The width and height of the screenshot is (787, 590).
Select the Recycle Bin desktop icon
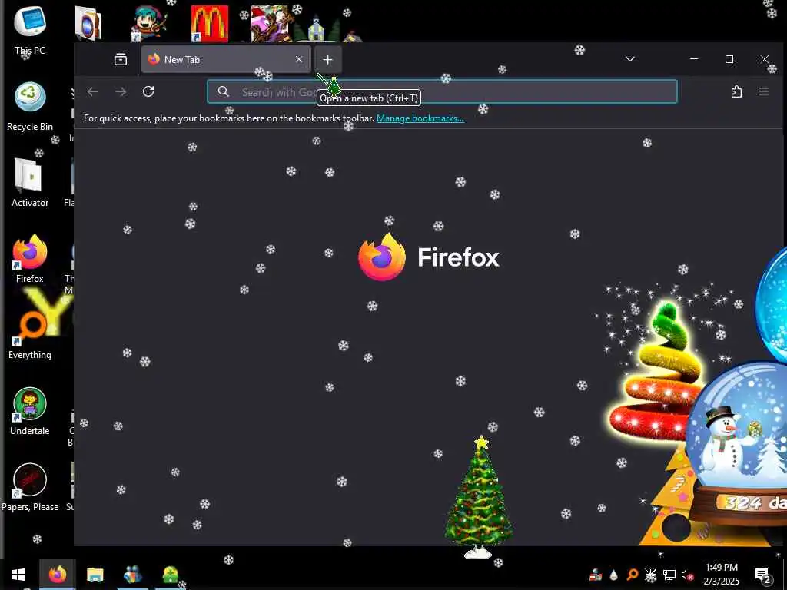[x=30, y=106]
